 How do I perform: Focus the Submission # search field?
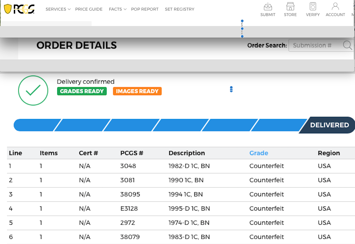[314, 45]
